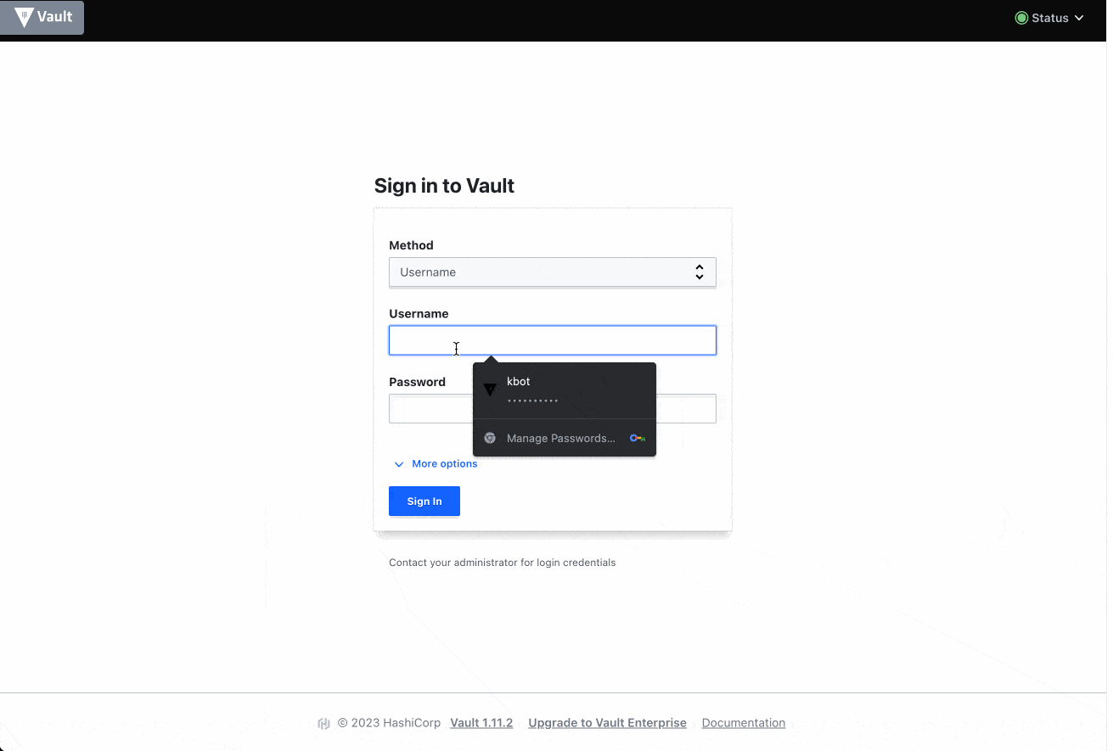Click the 'Sign in to Vault' heading

(x=444, y=186)
